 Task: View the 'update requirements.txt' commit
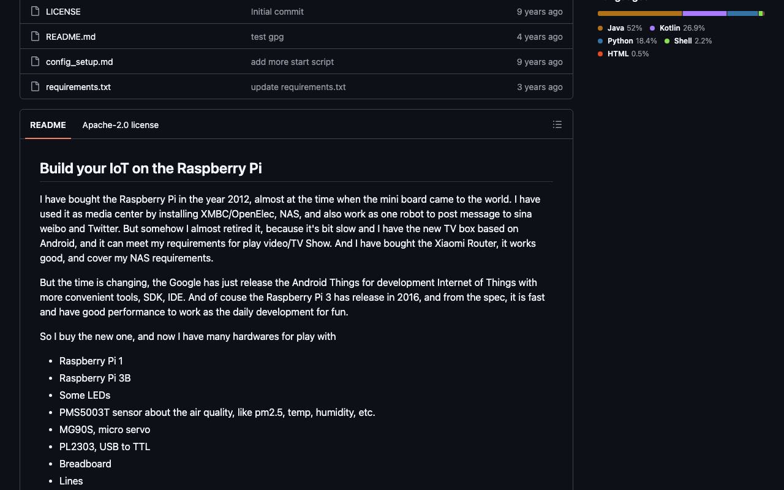tap(298, 87)
